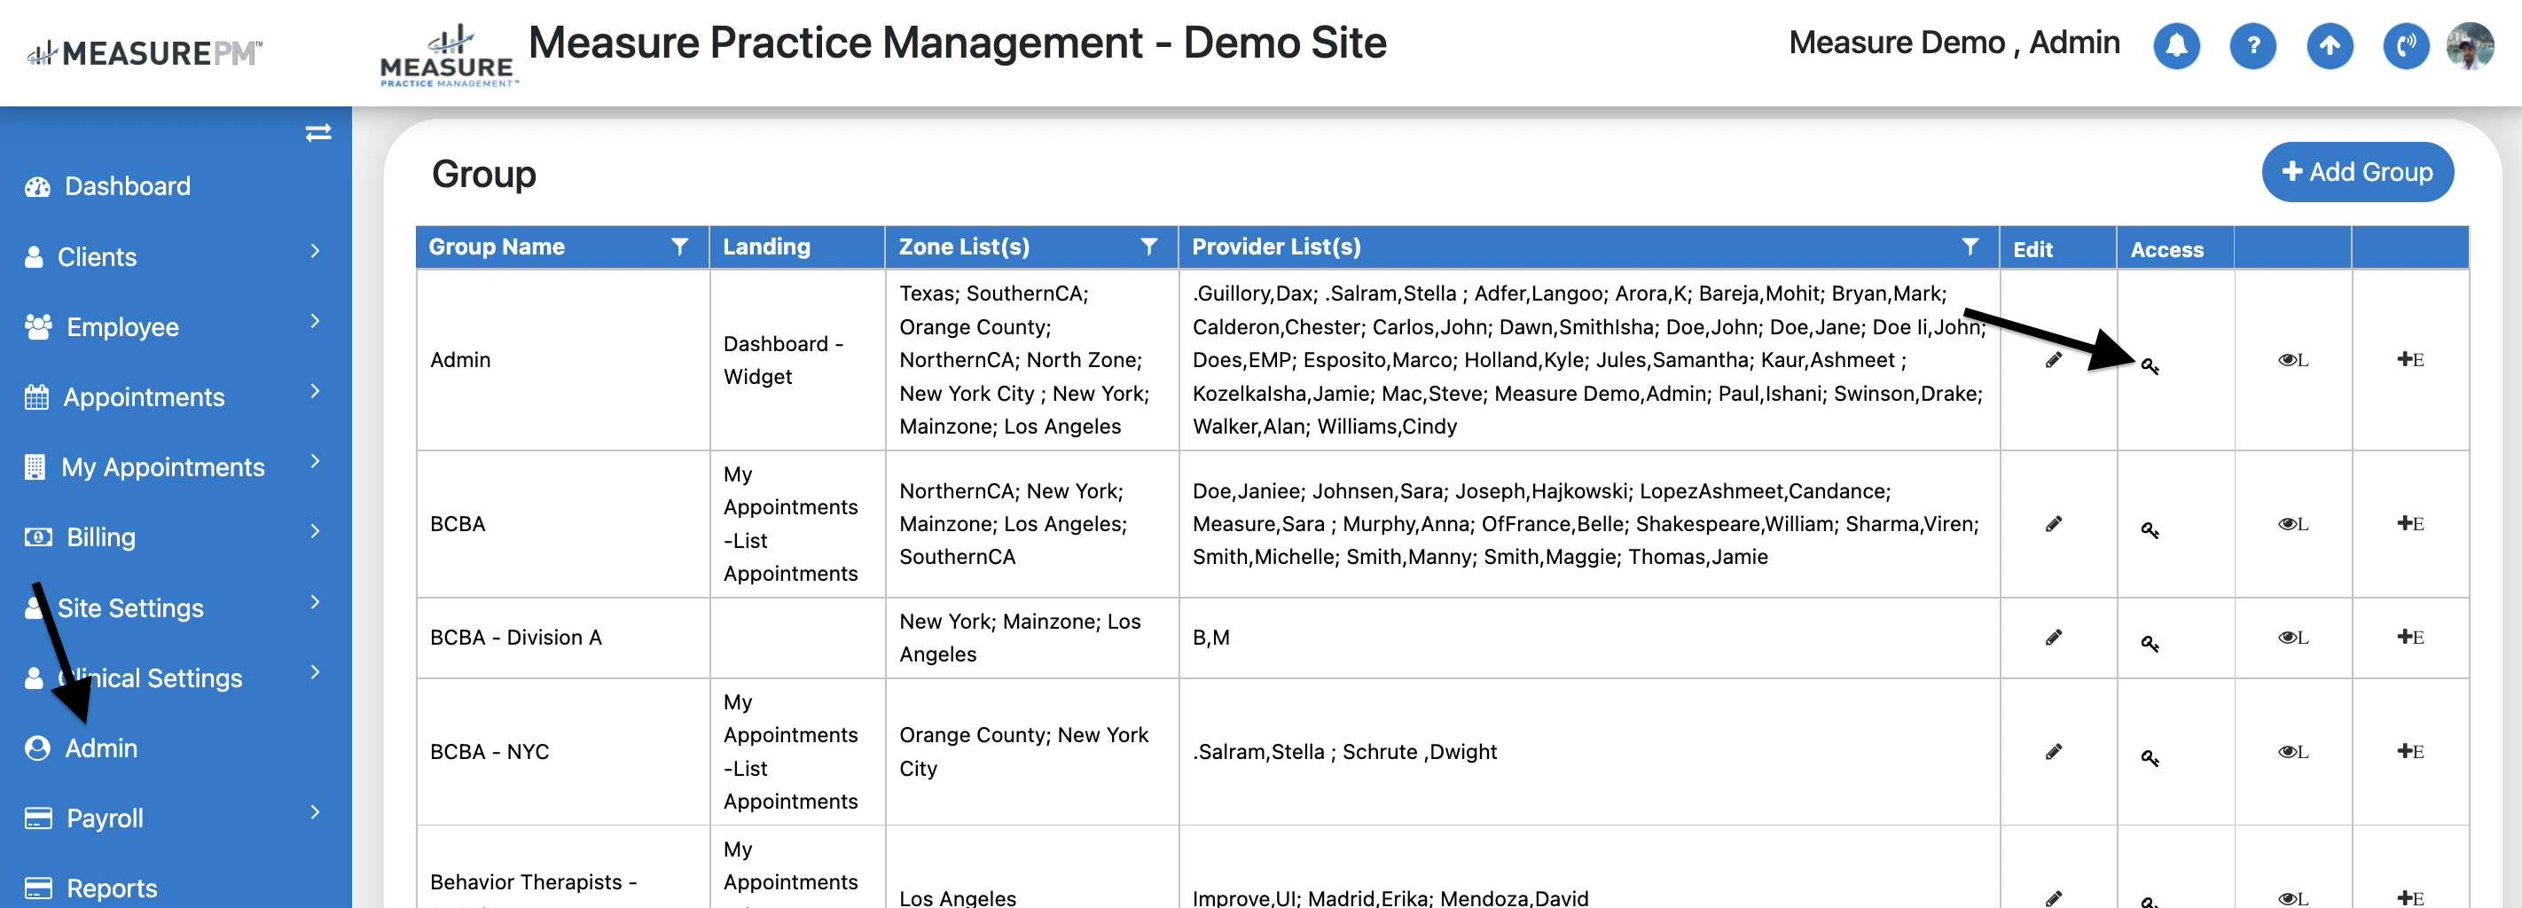
Task: Filter the Provider List(s) column
Action: pos(1970,247)
